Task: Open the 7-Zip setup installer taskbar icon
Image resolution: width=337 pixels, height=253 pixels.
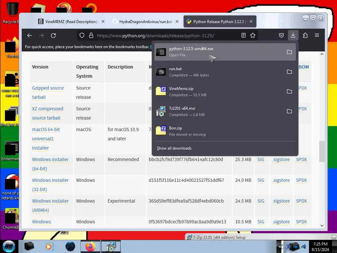Action: (x=111, y=246)
